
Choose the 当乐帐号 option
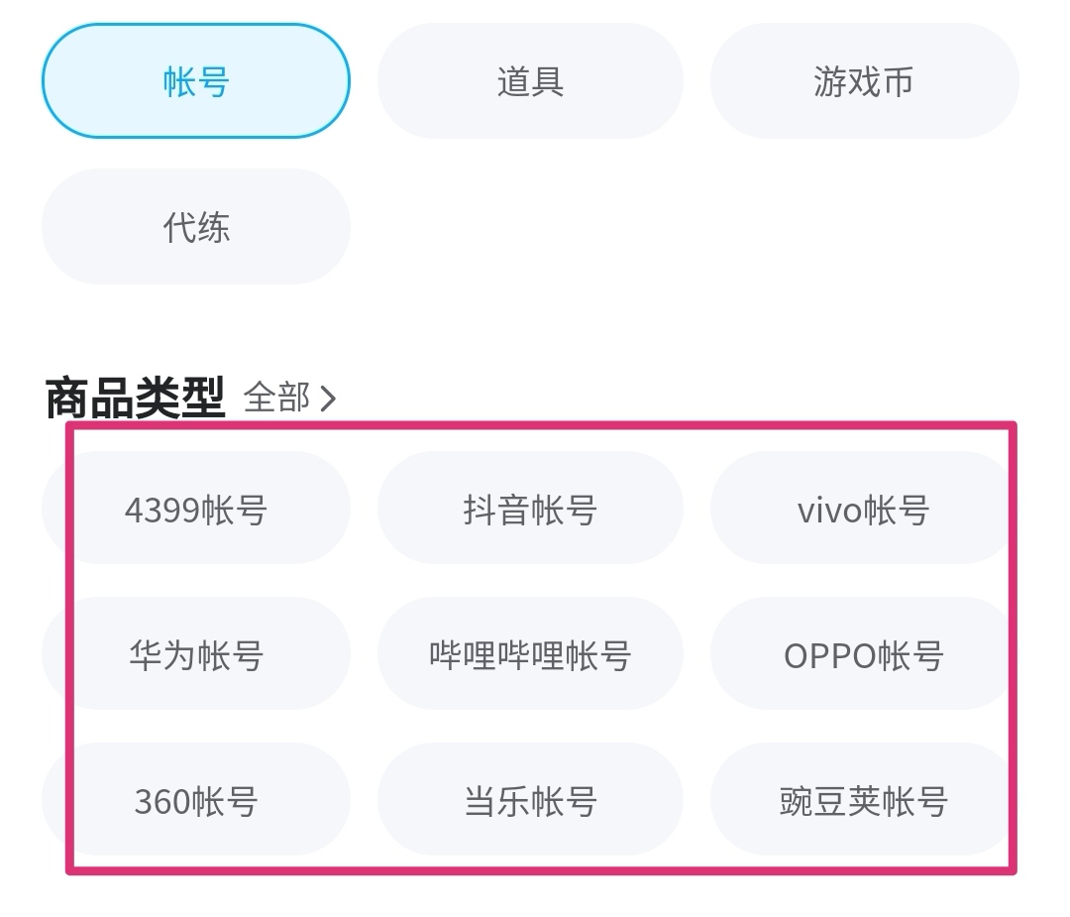[530, 800]
